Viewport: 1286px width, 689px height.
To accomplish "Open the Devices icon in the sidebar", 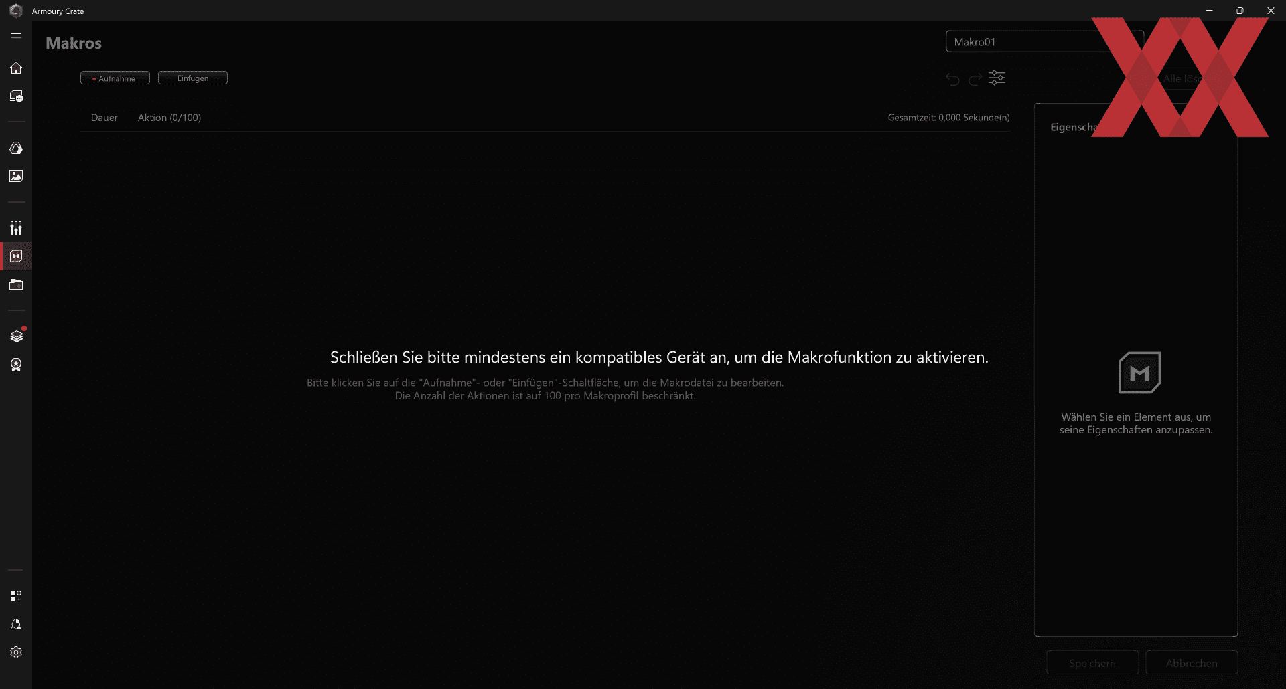I will pyautogui.click(x=16, y=96).
